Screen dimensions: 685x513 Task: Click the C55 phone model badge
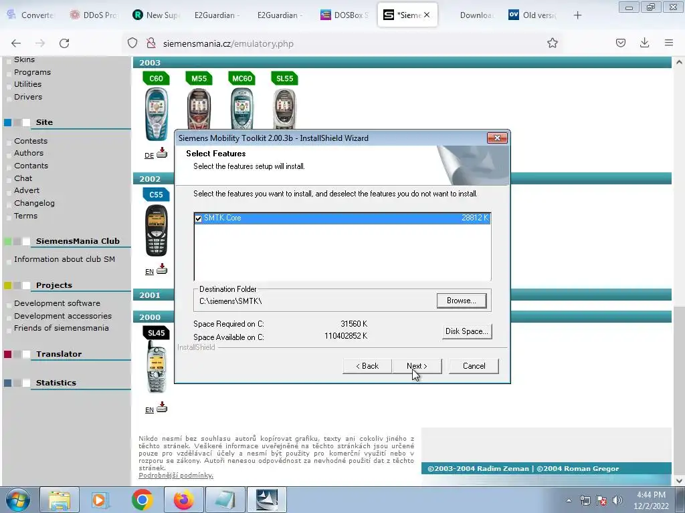[156, 194]
